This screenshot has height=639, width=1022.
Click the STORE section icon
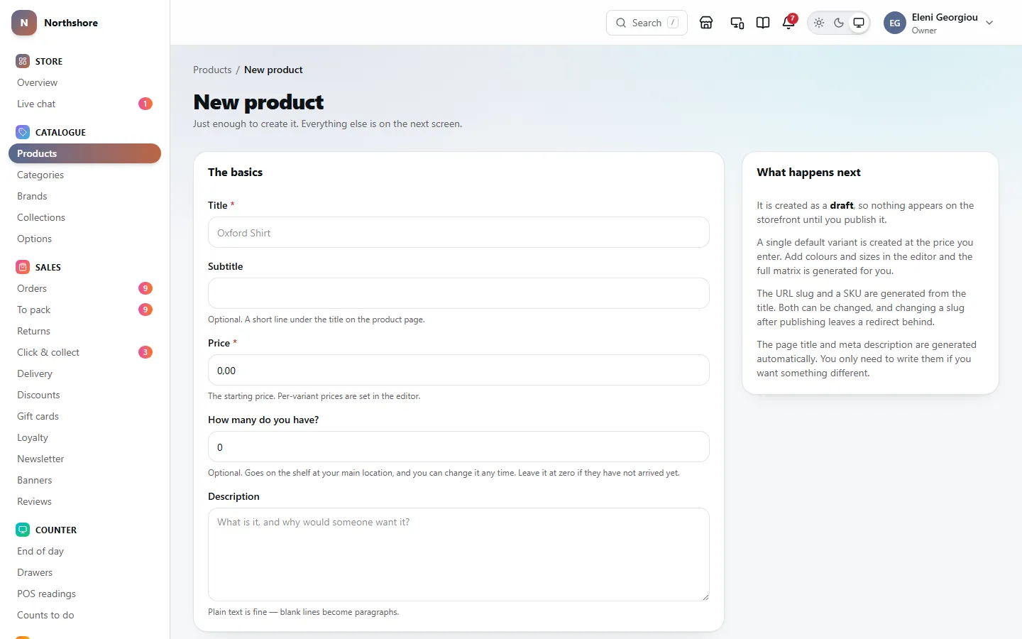point(23,61)
